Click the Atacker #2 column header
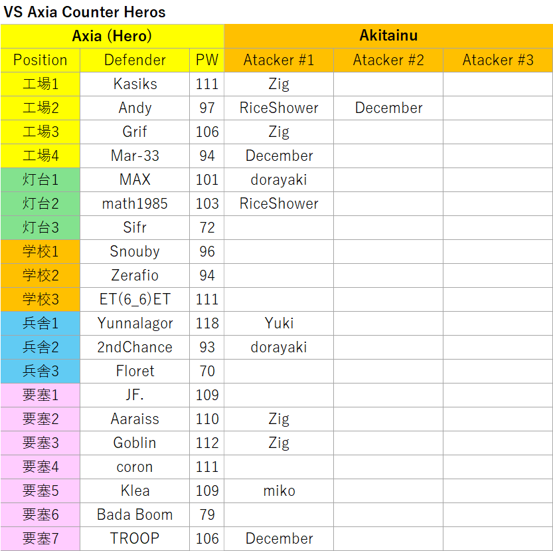553x551 pixels. point(388,60)
